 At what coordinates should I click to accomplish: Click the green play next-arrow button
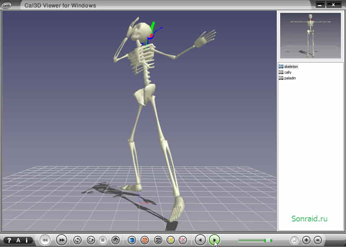[x=214, y=240]
